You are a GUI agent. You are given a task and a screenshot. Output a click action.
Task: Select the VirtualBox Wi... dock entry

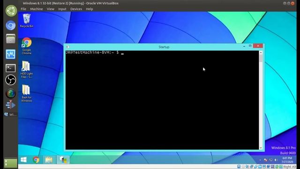11,115
